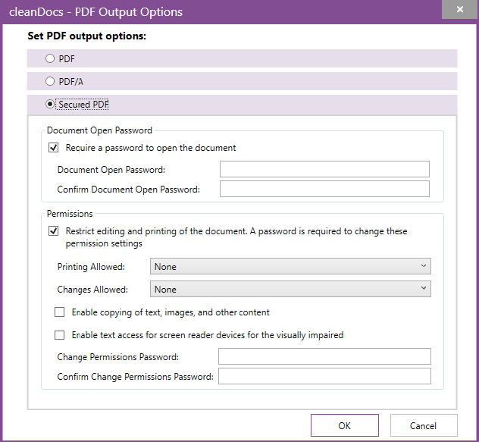479x442 pixels.
Task: Click the Cancel button
Action: (x=424, y=425)
